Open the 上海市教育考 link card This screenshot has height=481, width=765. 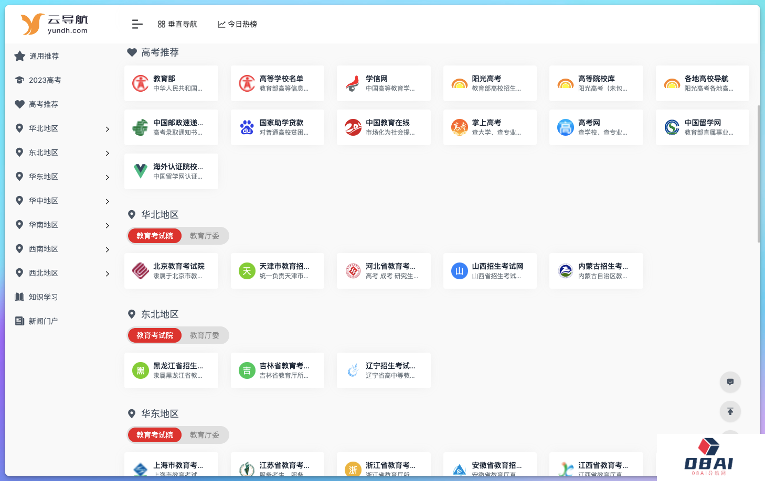tap(171, 464)
